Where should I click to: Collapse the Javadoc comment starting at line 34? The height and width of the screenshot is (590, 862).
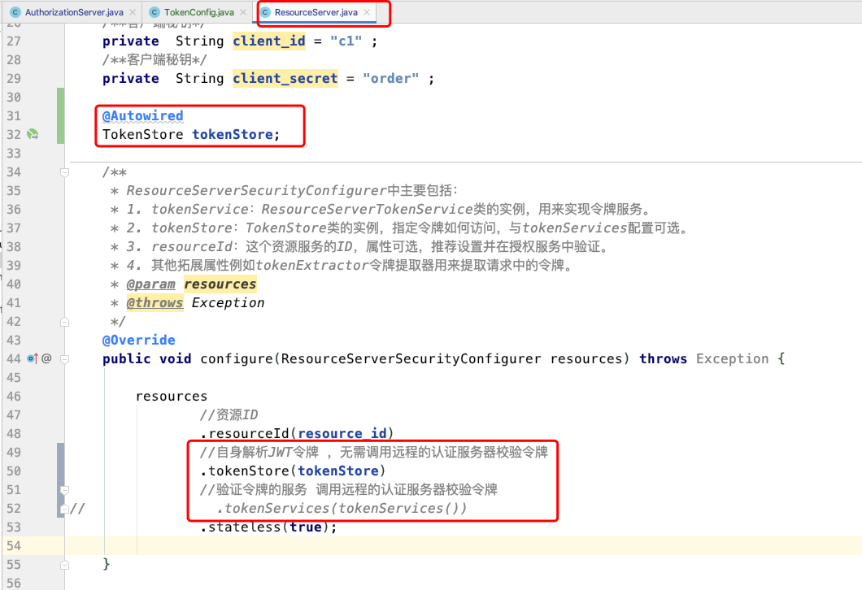[x=64, y=171]
